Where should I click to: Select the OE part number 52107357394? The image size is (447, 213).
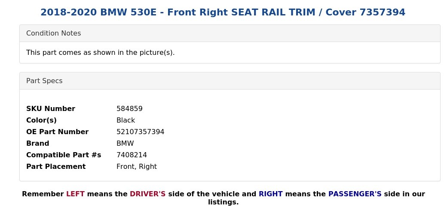140,132
